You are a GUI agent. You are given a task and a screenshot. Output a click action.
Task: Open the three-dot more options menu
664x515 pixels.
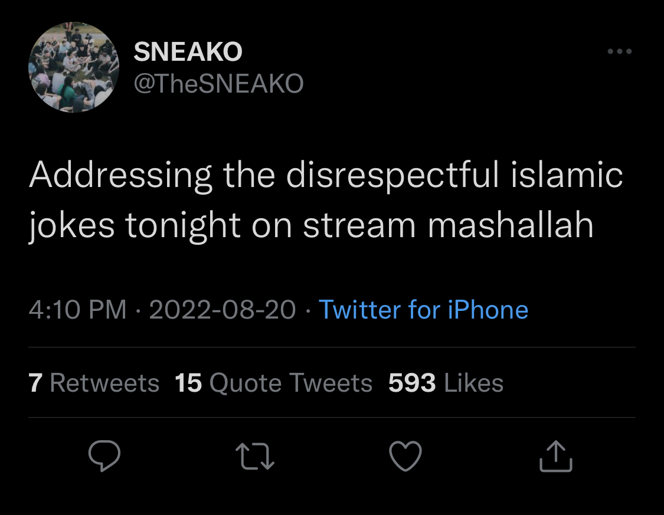tap(620, 51)
